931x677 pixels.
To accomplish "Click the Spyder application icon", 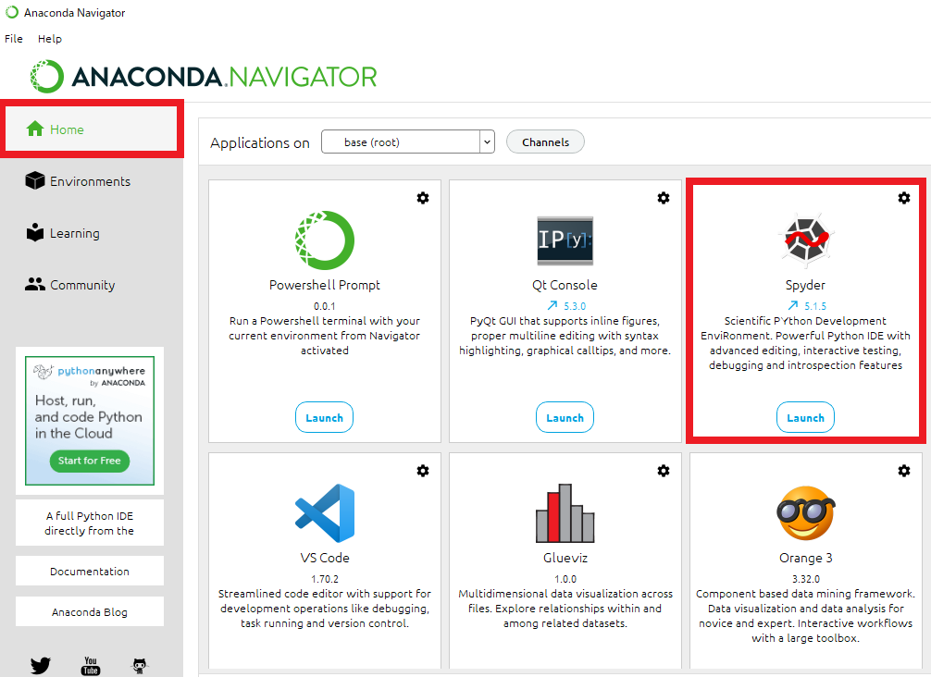I will 806,240.
